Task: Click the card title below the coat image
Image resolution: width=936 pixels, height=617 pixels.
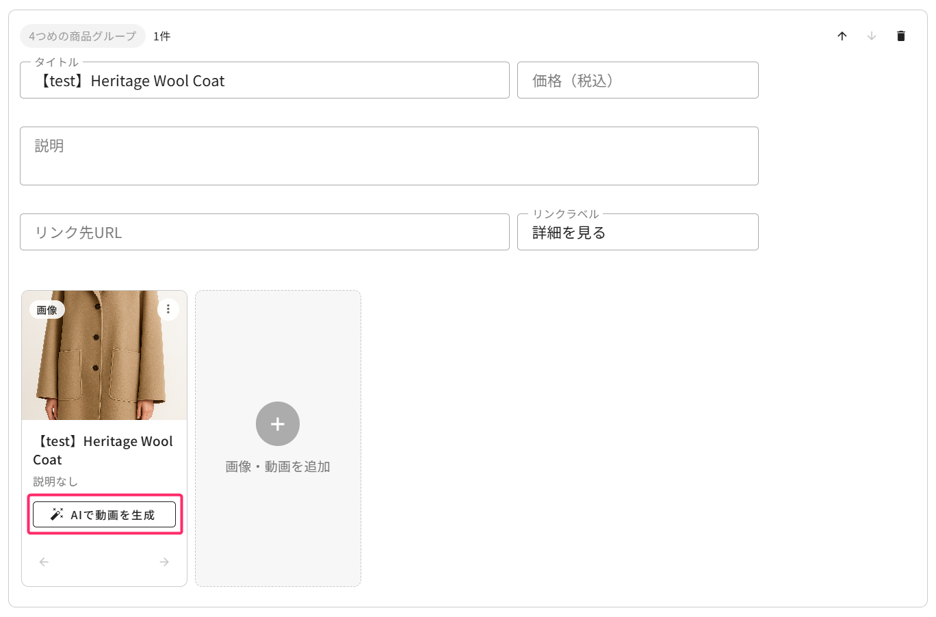Action: 103,450
